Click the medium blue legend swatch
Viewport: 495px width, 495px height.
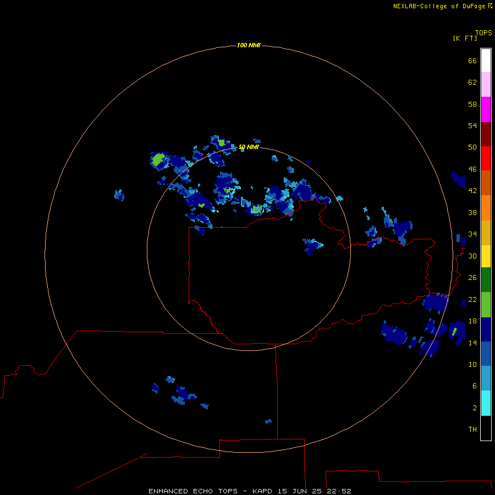pyautogui.click(x=486, y=354)
